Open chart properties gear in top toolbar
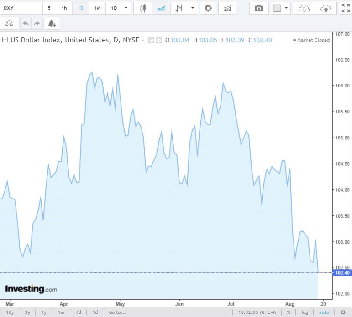This screenshot has width=352, height=317. coord(208,8)
